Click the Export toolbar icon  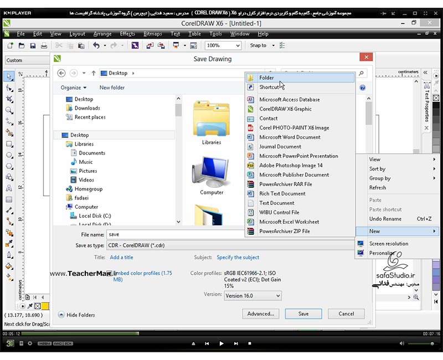pyautogui.click(x=161, y=45)
